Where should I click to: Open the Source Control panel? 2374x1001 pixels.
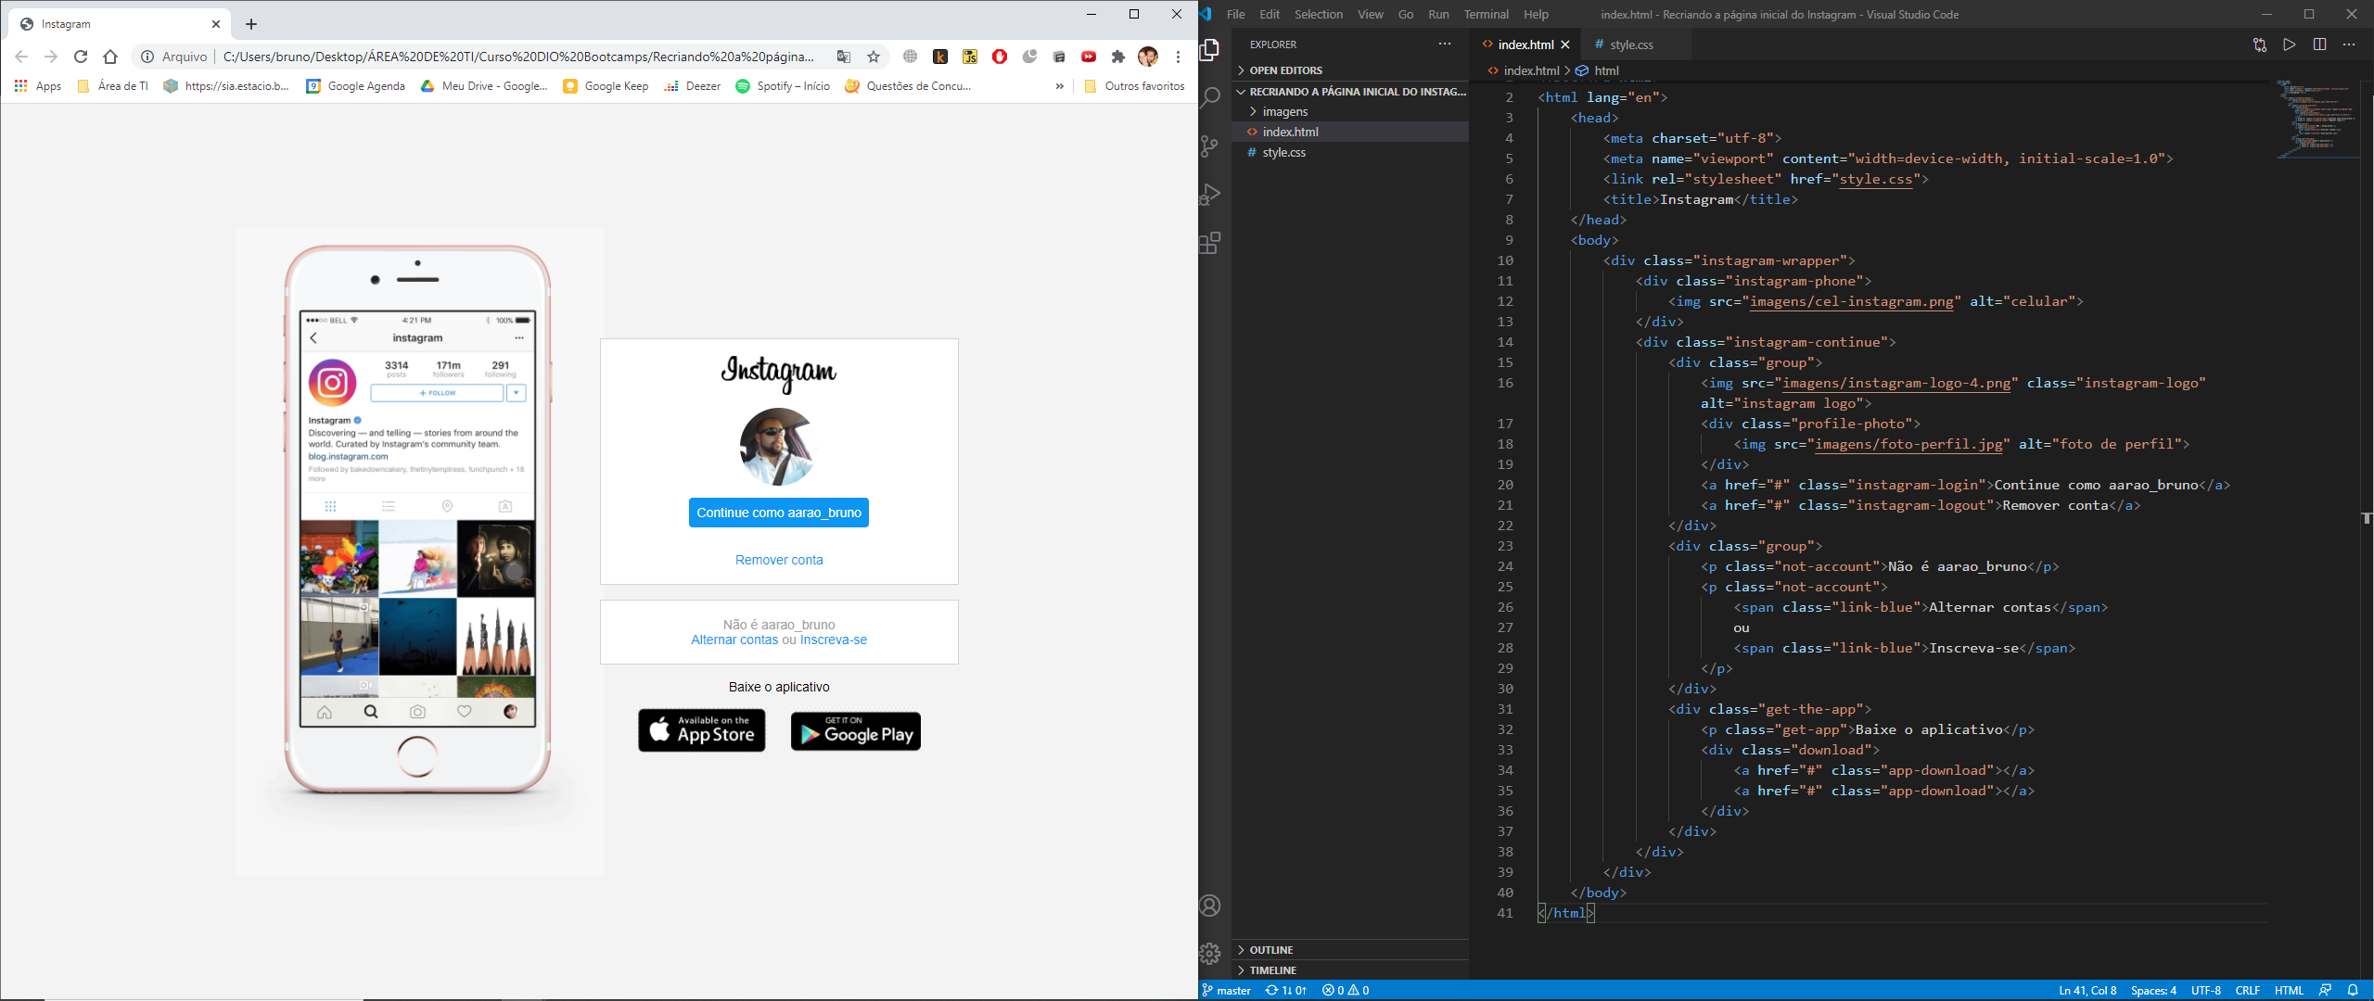coord(1208,146)
